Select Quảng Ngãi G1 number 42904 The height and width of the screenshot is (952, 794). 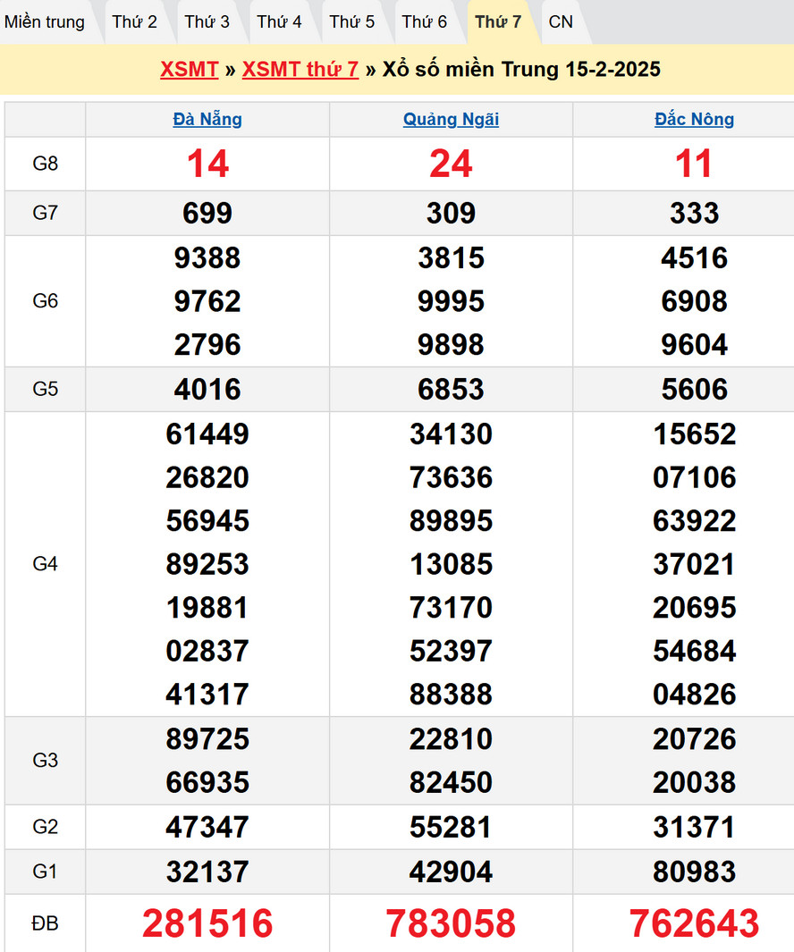451,872
